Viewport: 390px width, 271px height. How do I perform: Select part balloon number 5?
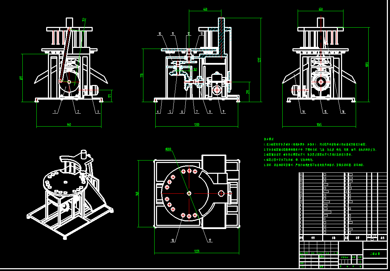(170, 112)
